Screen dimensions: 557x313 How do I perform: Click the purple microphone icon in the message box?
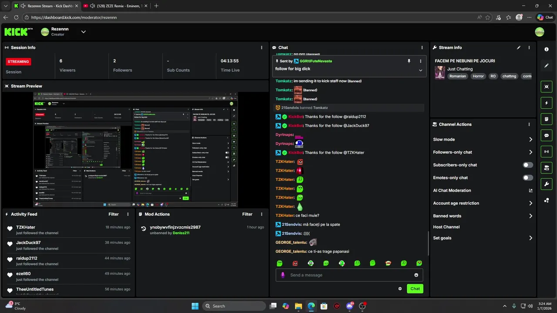click(283, 275)
